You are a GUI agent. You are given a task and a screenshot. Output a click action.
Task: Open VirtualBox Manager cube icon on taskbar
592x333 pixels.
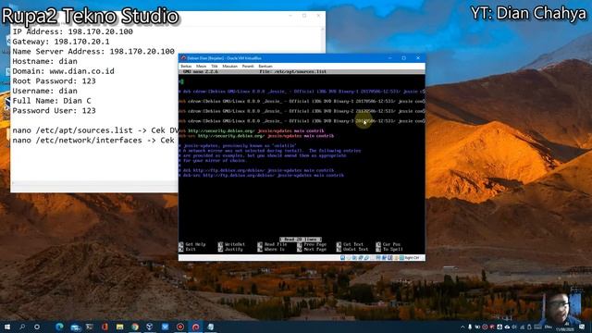tap(150, 327)
